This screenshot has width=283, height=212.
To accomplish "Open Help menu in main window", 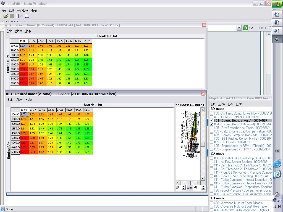I will coord(34,10).
